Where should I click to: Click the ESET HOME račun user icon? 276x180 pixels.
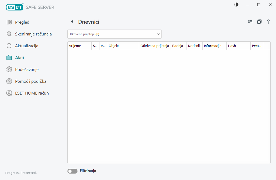[9, 93]
